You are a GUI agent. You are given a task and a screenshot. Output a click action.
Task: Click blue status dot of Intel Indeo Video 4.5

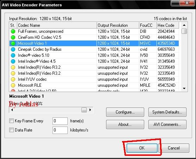13,61
